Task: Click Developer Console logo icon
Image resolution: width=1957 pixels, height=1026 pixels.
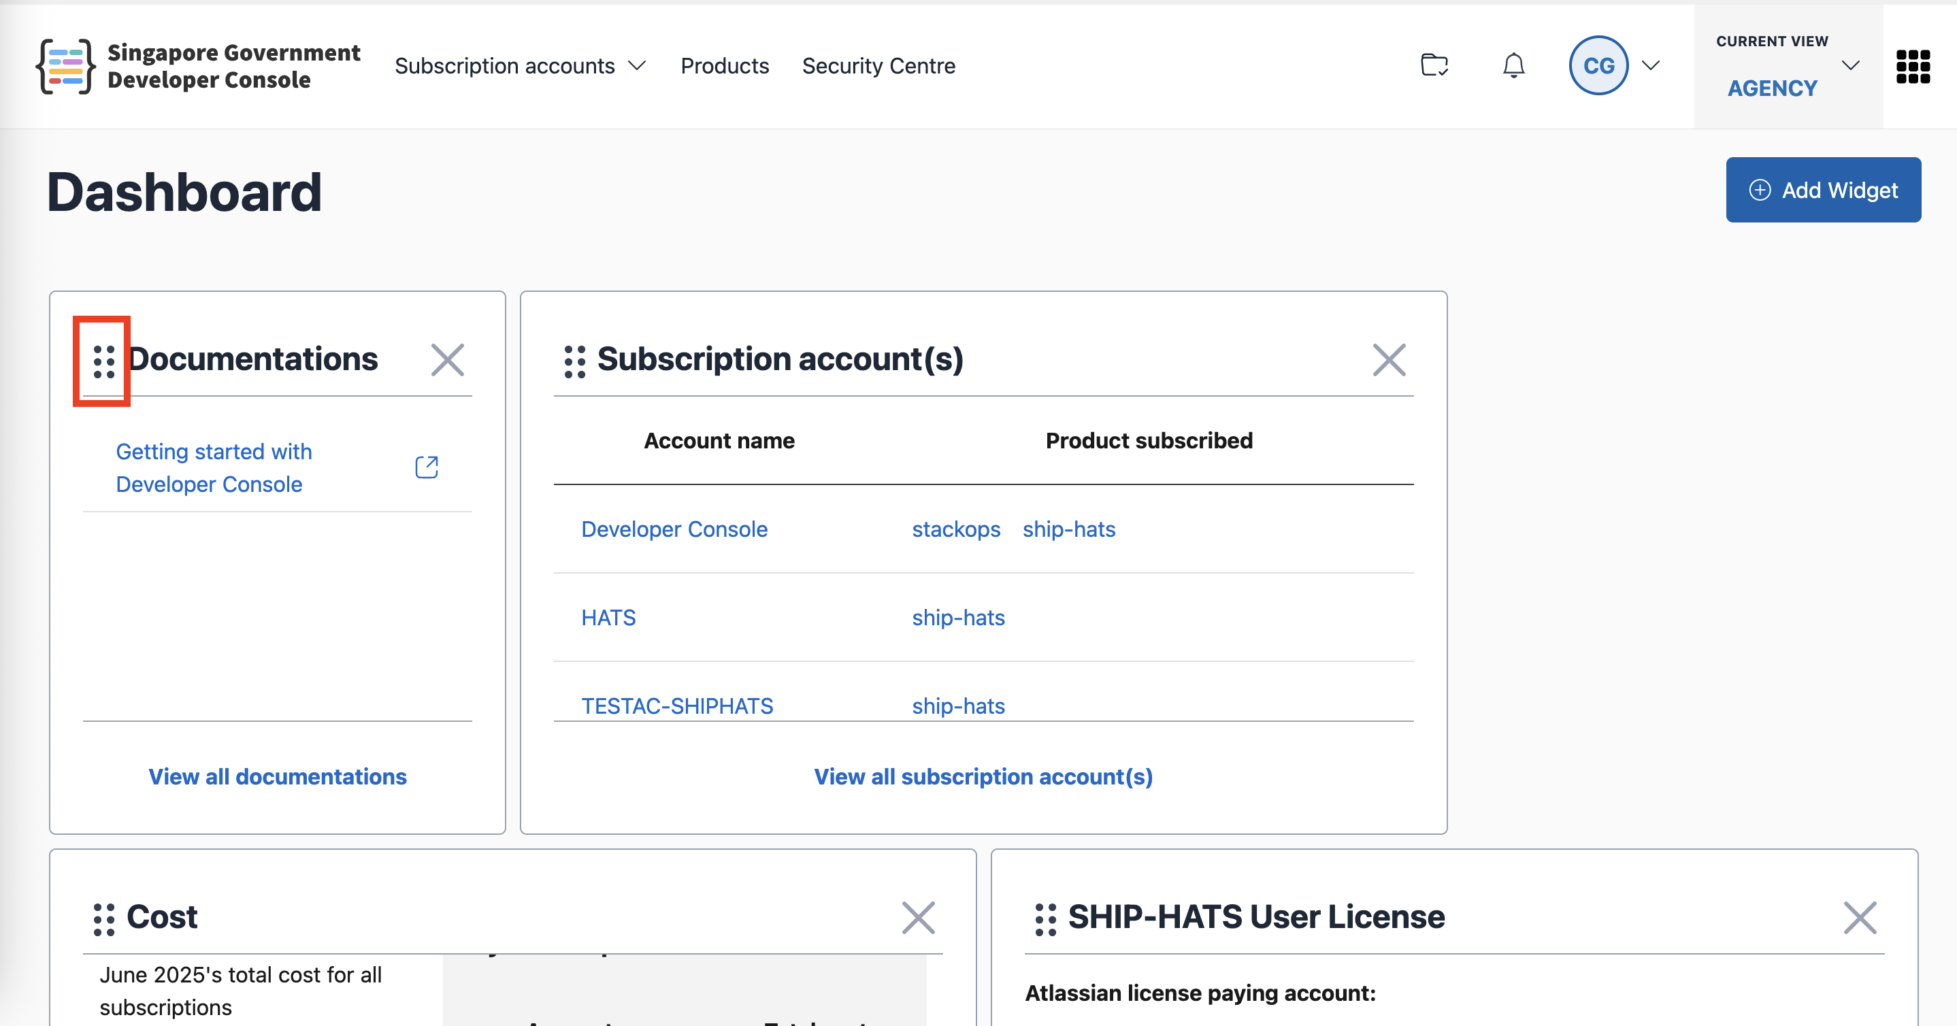Action: pos(66,66)
